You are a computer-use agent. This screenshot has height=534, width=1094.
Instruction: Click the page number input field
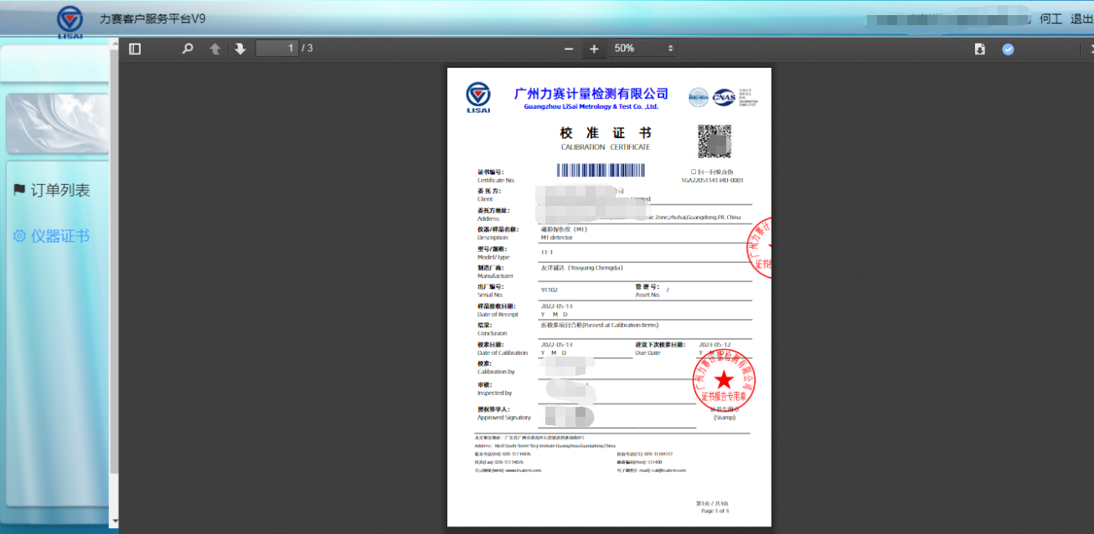click(277, 48)
